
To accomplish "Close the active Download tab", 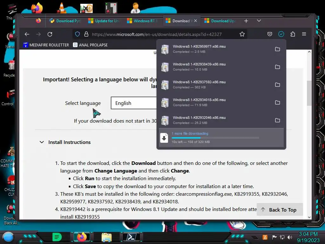I will coord(196,21).
